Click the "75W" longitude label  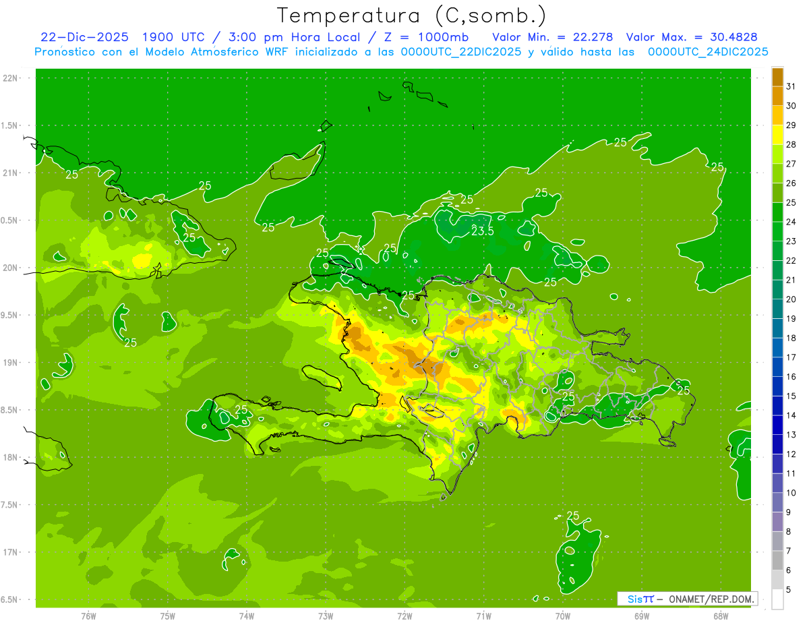tap(168, 616)
